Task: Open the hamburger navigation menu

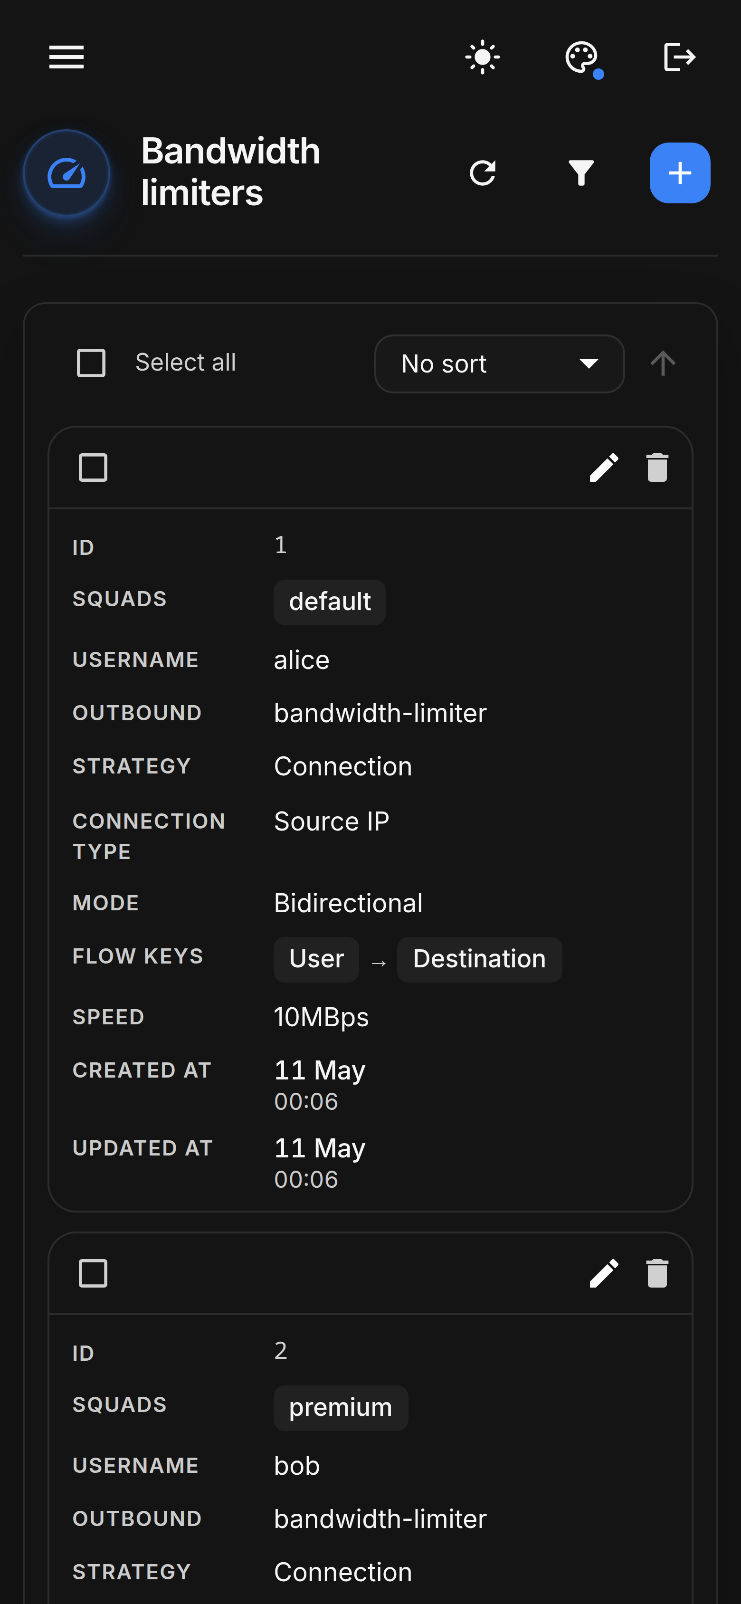Action: [66, 57]
